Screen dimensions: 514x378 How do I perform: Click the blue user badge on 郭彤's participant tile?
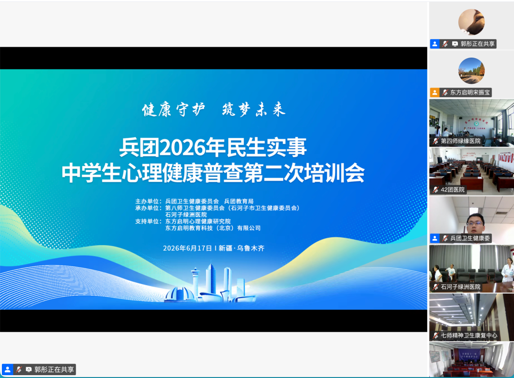click(435, 44)
